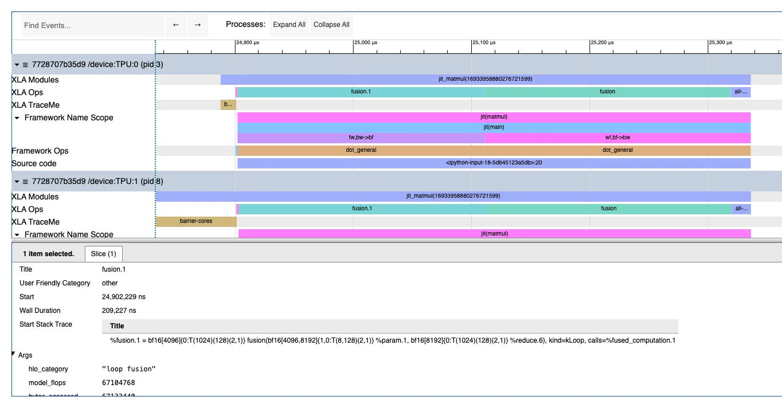
Task: Collapse the TPU:1 process triangle
Action: coord(17,182)
